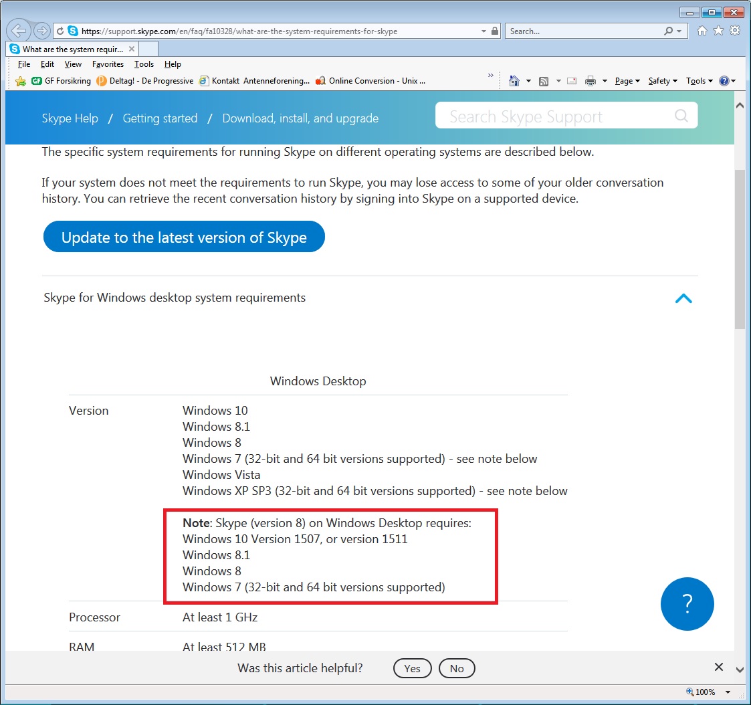This screenshot has width=751, height=705.
Task: Open the command bar Tools dropdown
Action: click(x=700, y=81)
